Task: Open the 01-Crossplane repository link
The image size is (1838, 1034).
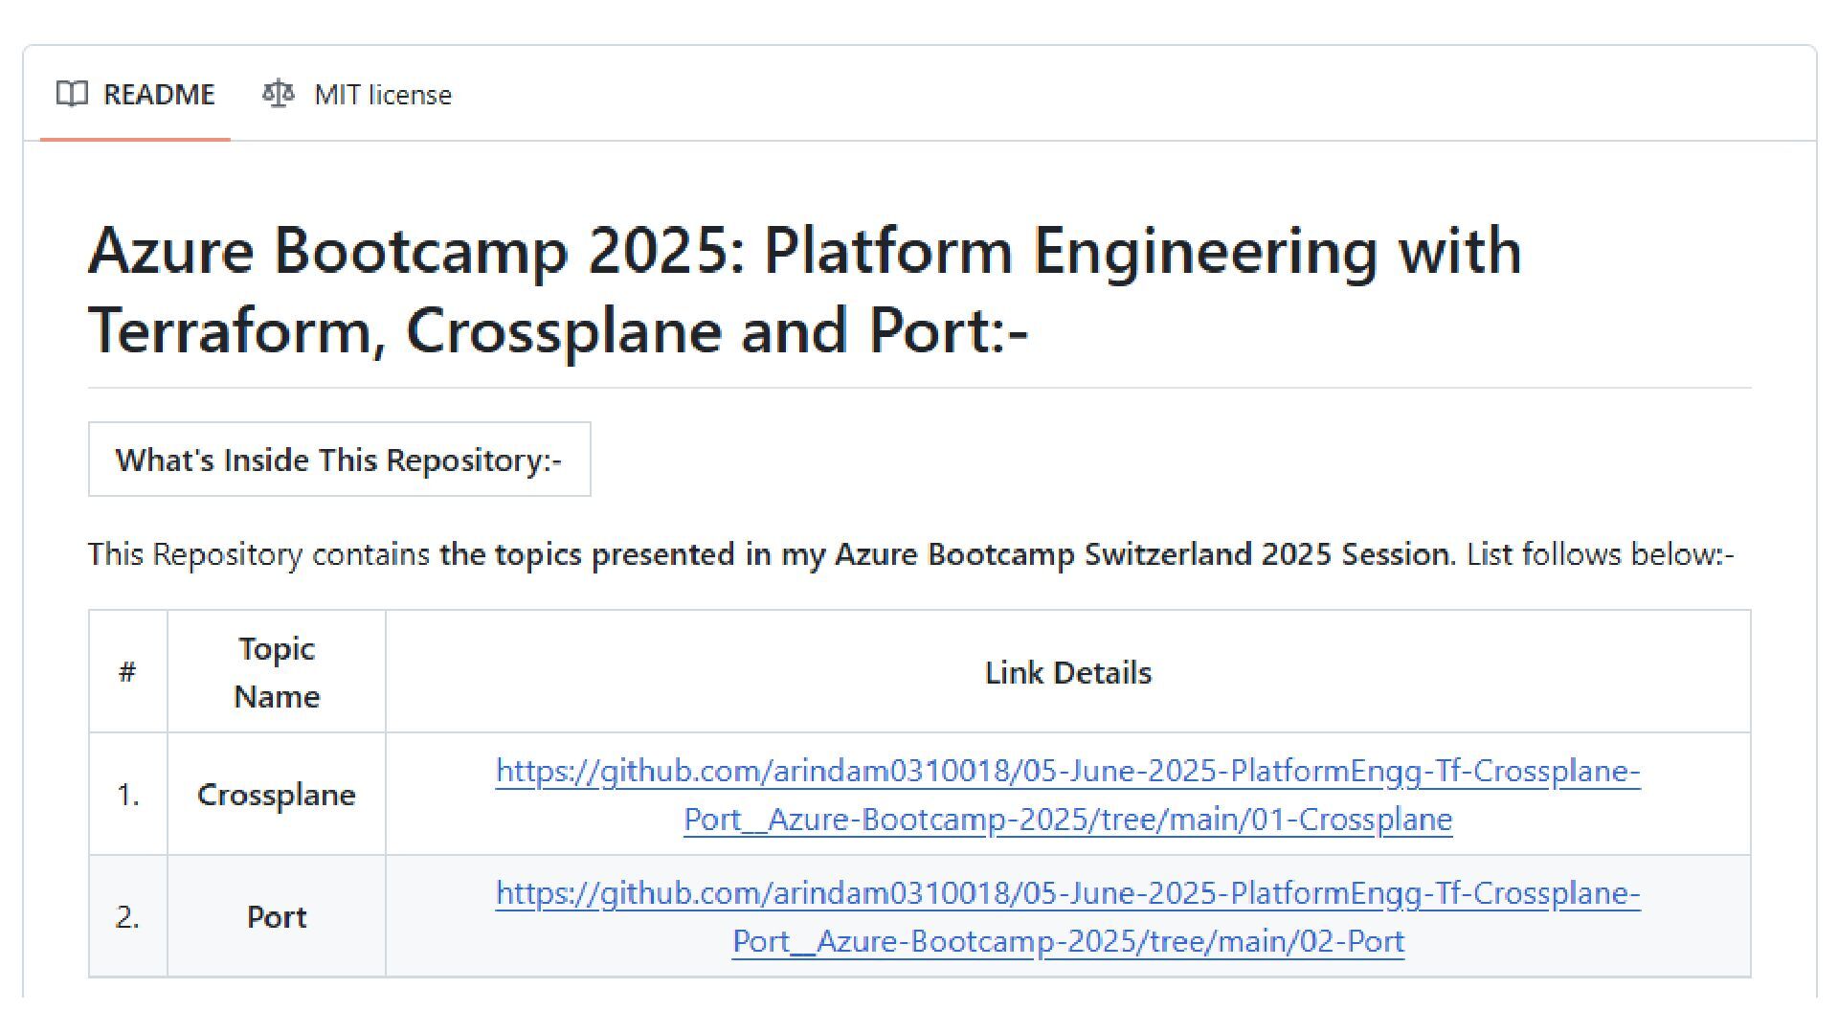Action: click(x=1067, y=795)
